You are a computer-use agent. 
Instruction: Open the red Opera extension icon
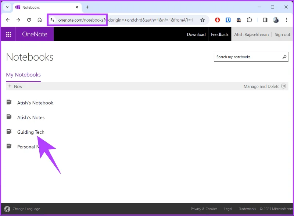tap(217, 20)
